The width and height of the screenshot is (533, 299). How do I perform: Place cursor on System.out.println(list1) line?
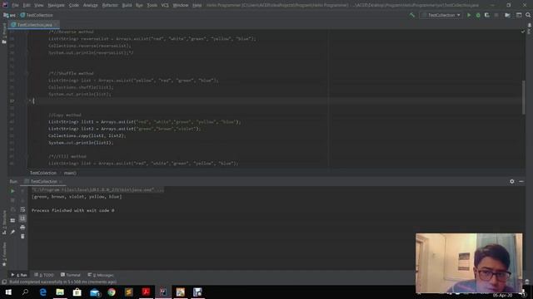(81, 143)
